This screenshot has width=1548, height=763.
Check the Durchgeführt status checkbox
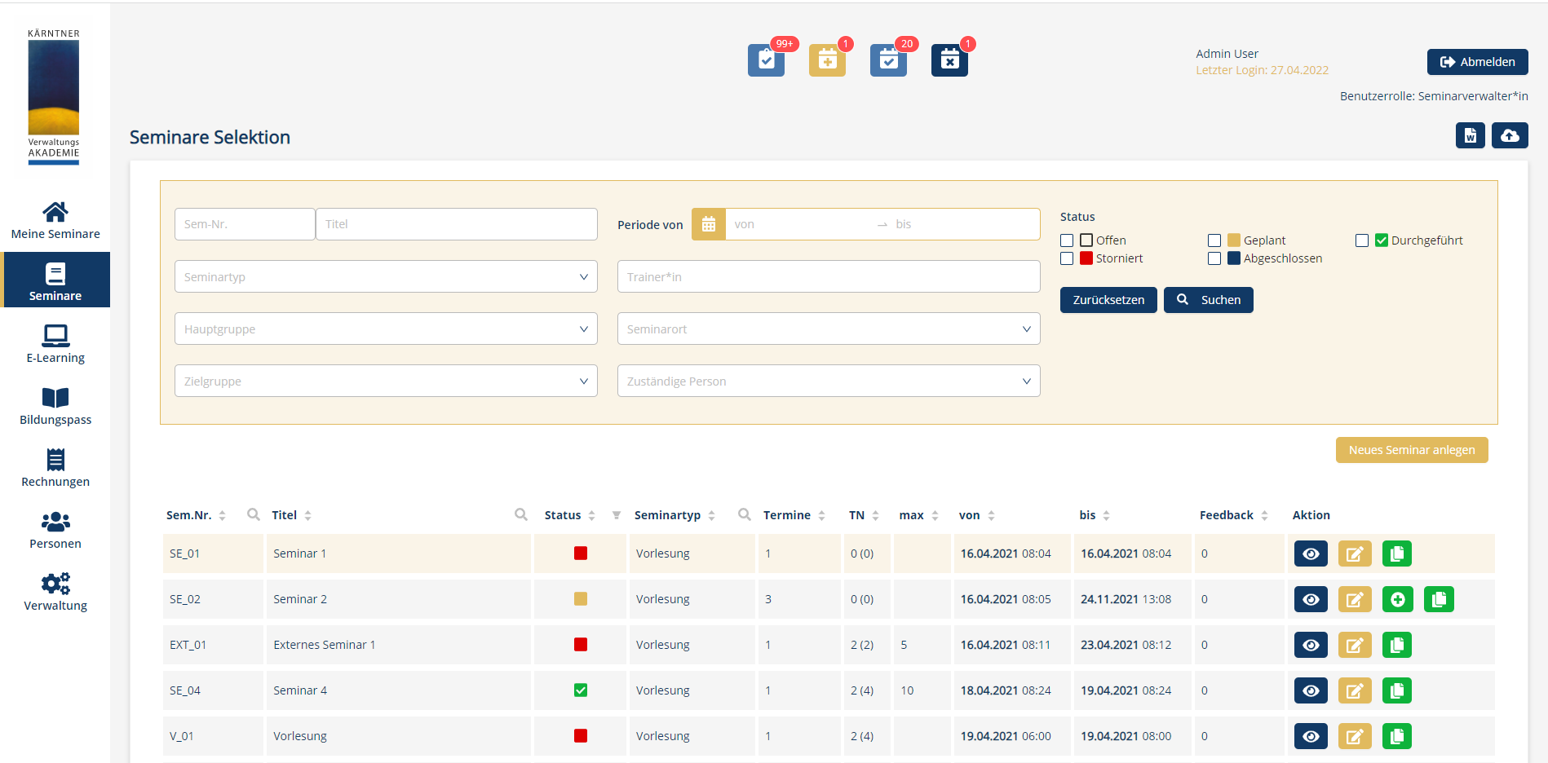(x=1361, y=240)
